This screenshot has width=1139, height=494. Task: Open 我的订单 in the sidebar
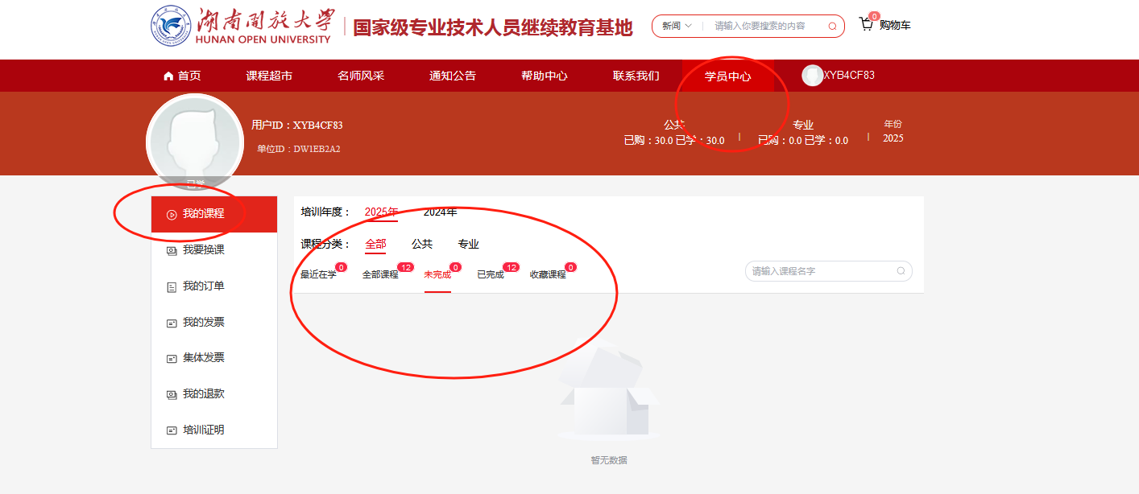[203, 286]
